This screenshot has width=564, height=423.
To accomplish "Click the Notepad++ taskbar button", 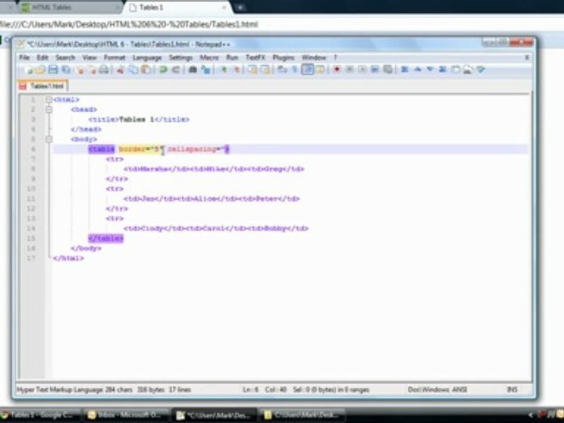I will coord(214,415).
